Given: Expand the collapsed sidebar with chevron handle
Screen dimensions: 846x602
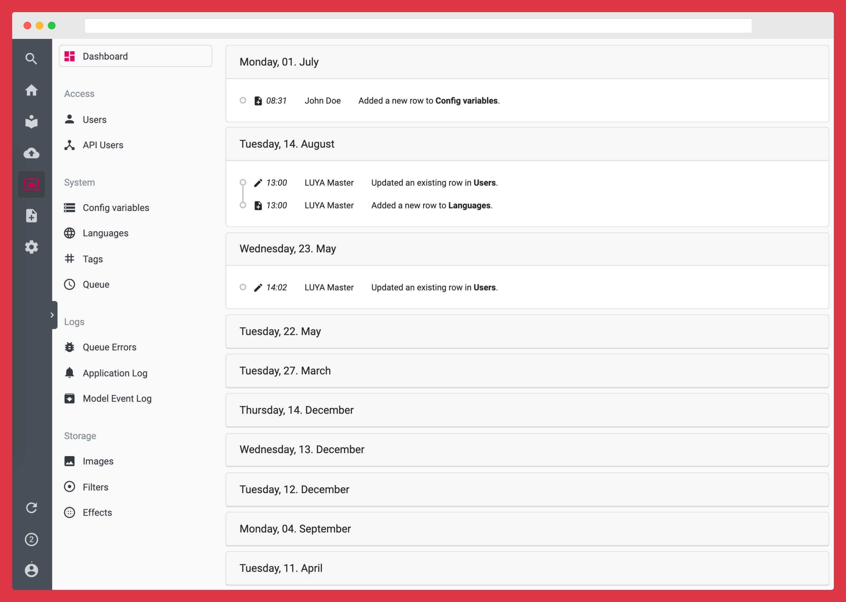Looking at the screenshot, I should click(52, 315).
